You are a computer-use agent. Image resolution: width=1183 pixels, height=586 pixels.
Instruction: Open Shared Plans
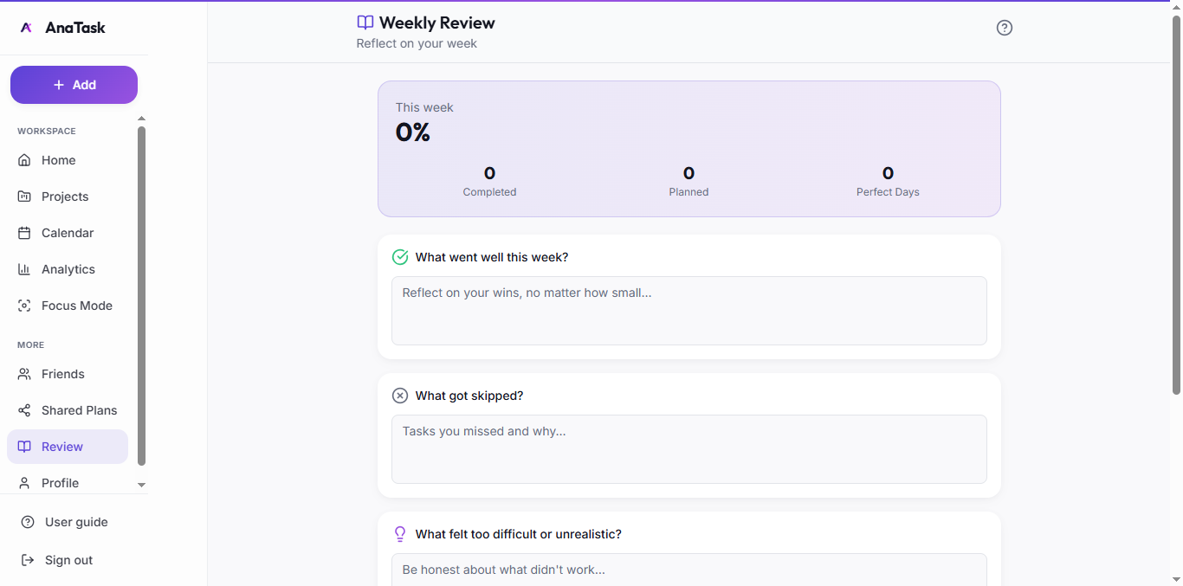(68, 410)
